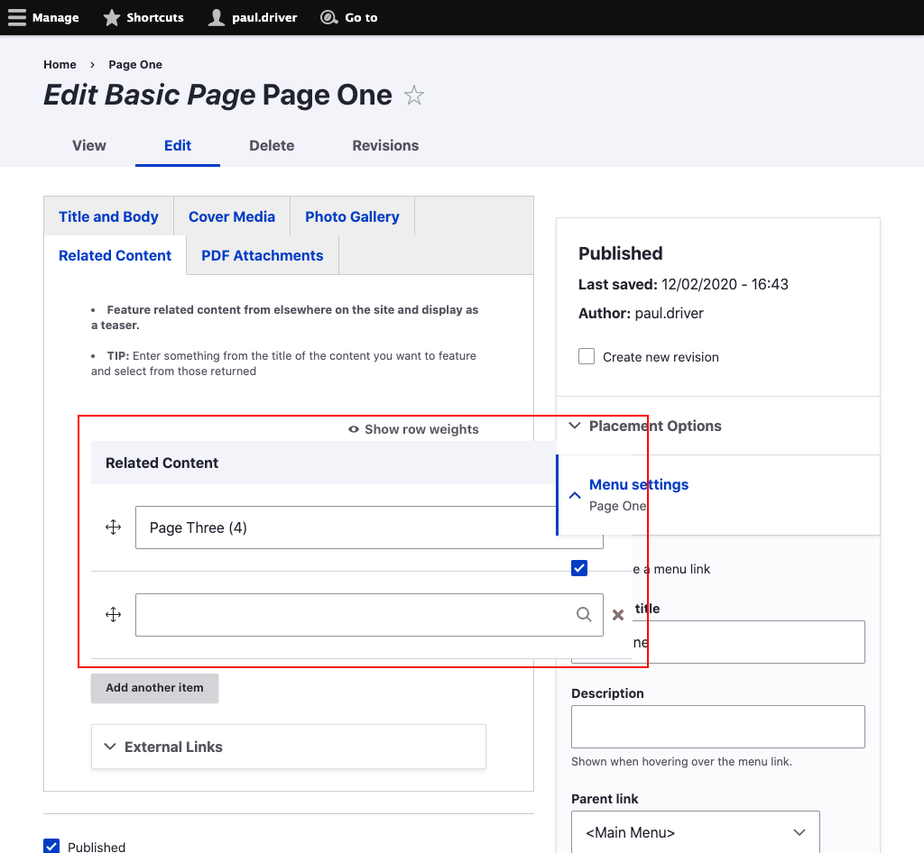Toggle the Published checkbox at the bottom
Viewport: 924px width, 853px height.
(x=51, y=846)
